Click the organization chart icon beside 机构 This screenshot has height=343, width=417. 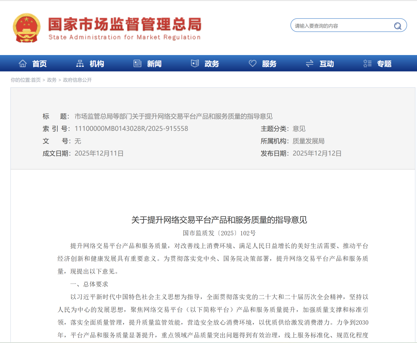point(80,63)
